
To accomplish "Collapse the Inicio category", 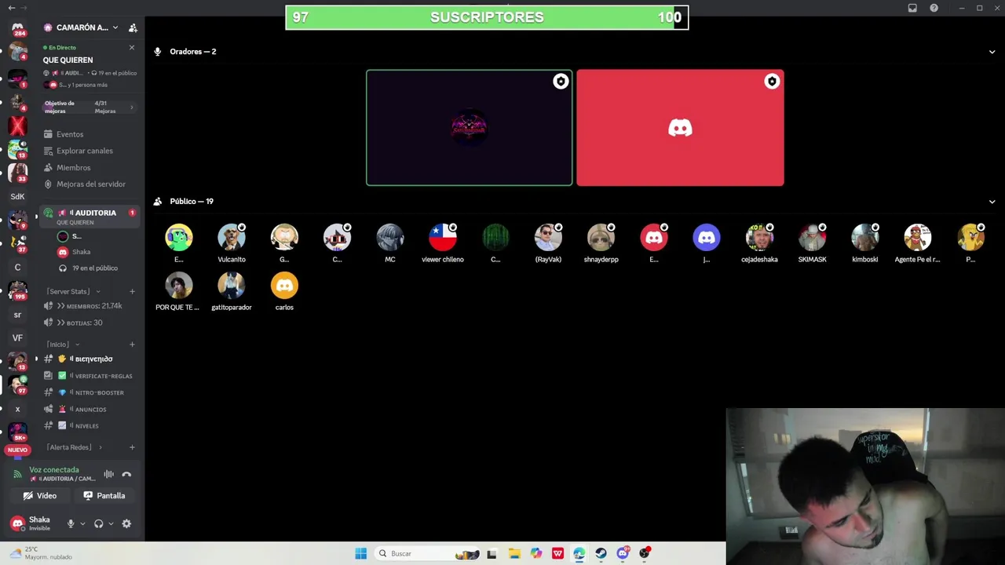I will [63, 344].
